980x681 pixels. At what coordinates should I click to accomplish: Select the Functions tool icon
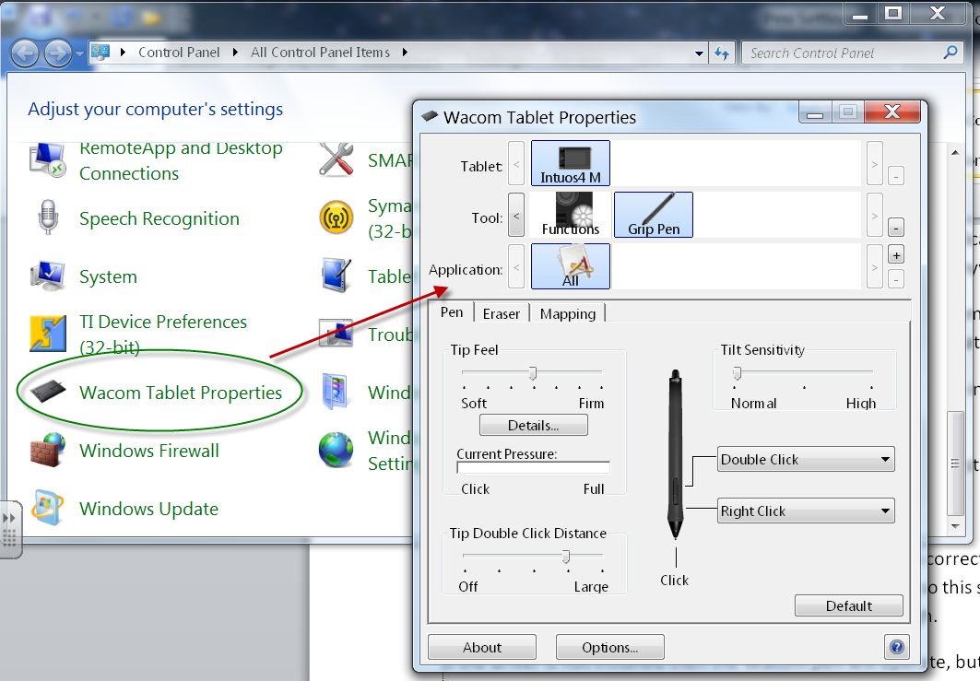[x=571, y=215]
